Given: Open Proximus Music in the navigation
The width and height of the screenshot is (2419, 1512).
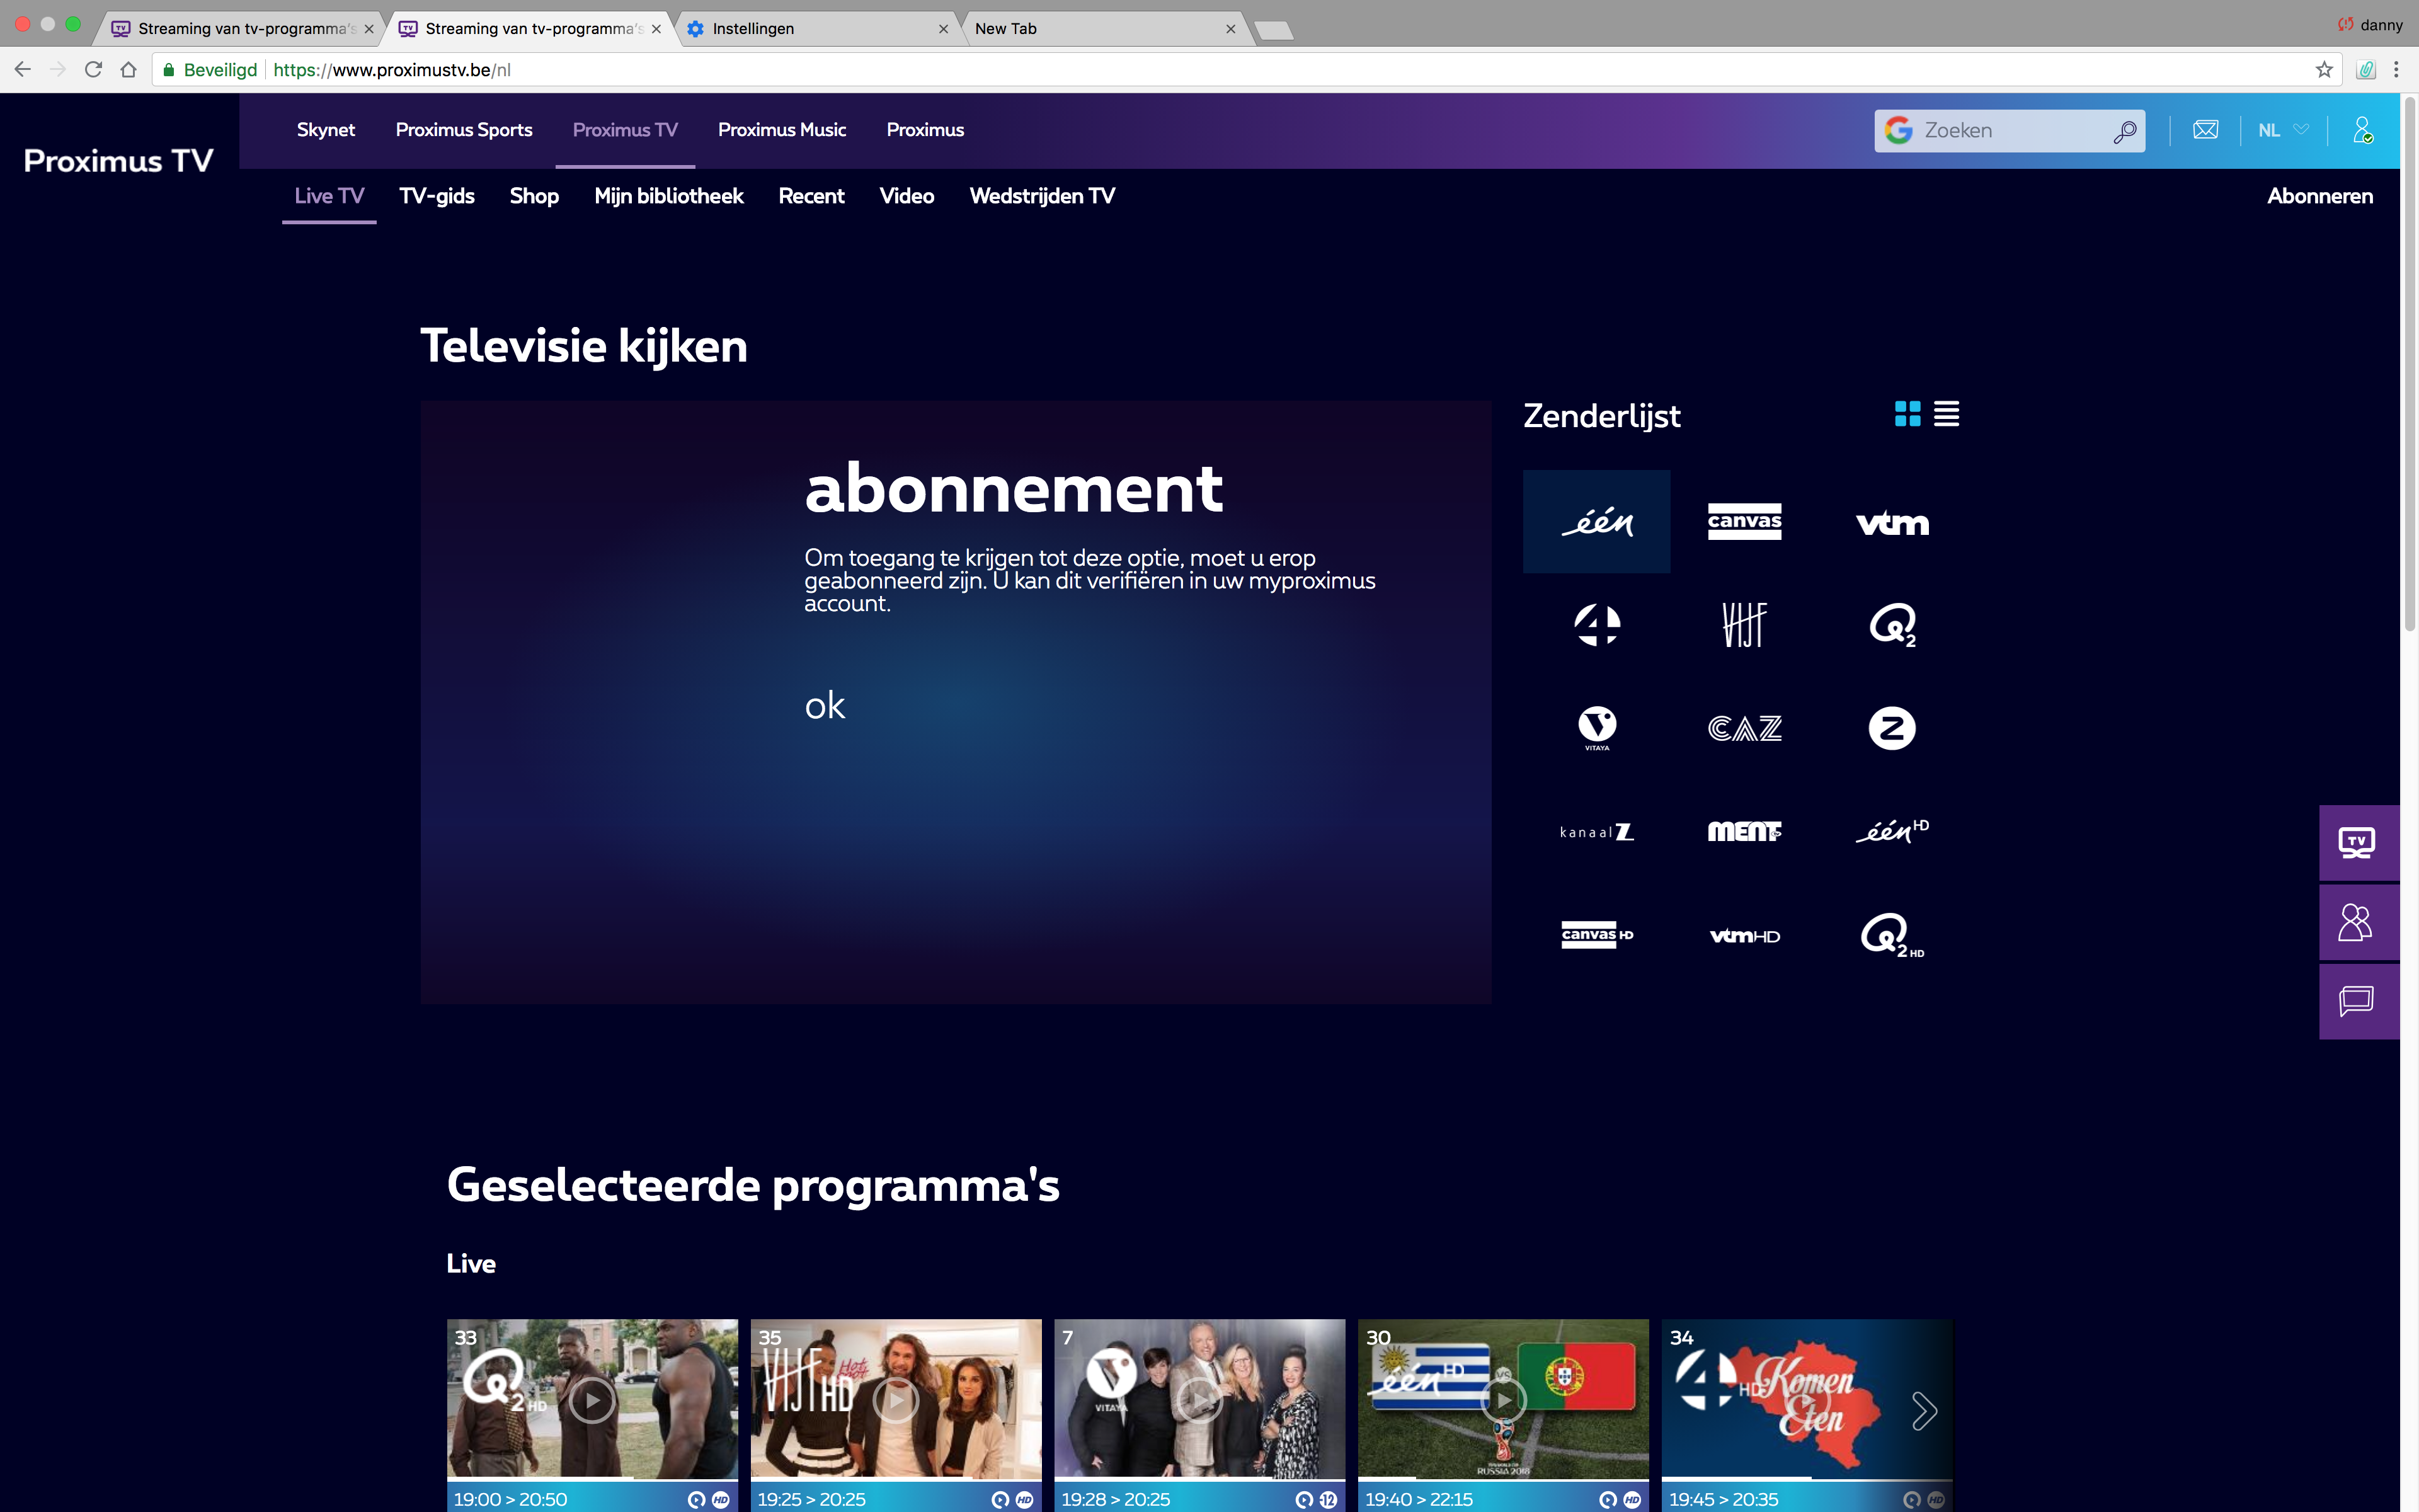Looking at the screenshot, I should click(782, 130).
